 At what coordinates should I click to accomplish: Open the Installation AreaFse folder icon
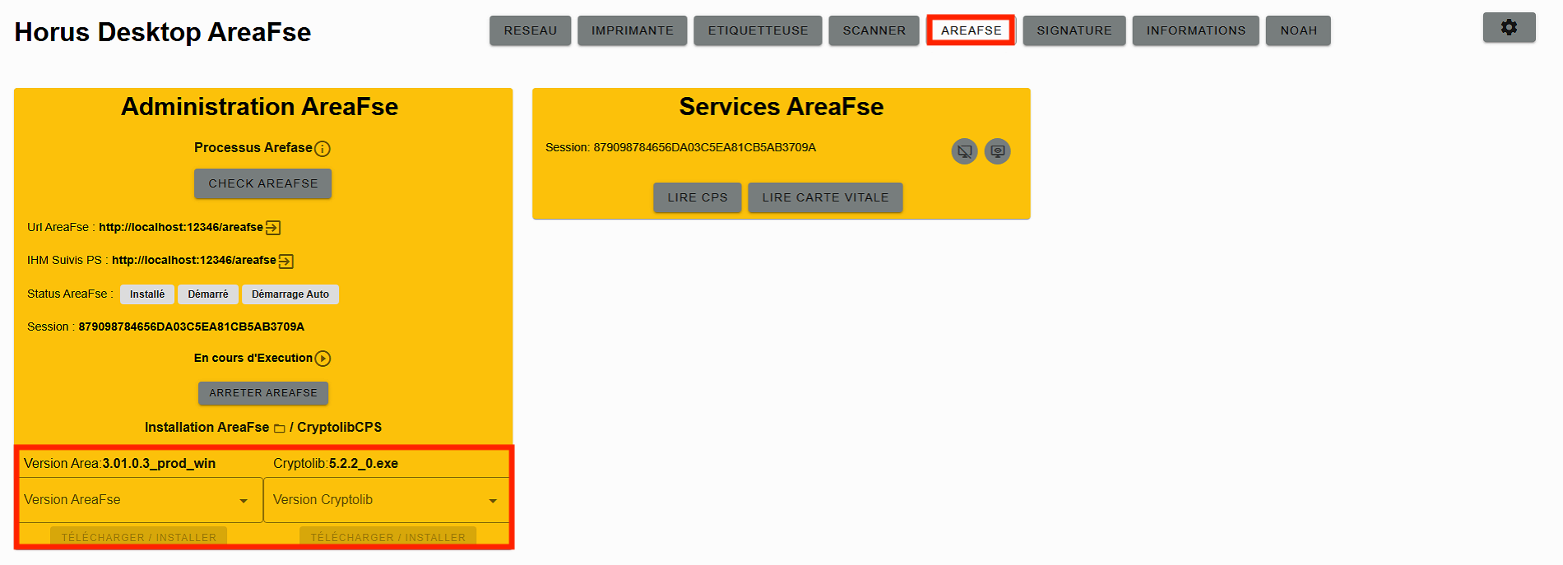[279, 428]
